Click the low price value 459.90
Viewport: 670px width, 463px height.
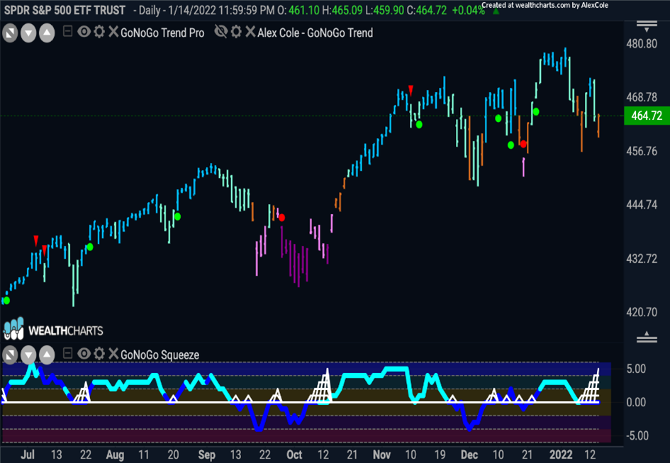click(389, 10)
